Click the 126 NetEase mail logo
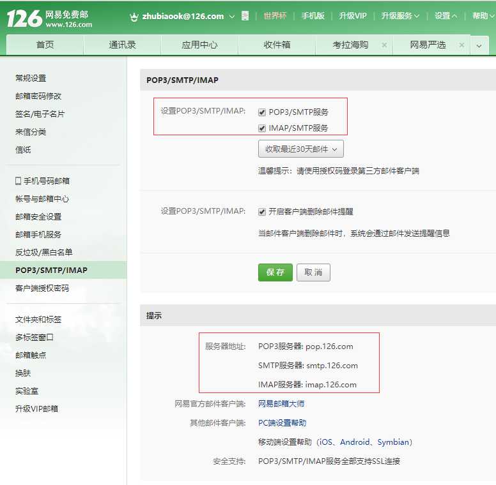This screenshot has height=485, width=496. [49, 19]
